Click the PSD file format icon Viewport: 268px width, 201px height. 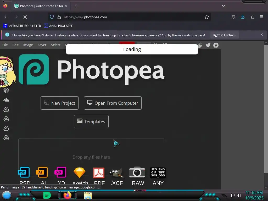click(x=24, y=172)
